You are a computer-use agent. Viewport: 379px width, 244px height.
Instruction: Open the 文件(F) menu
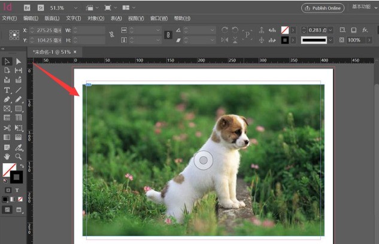tap(10, 19)
